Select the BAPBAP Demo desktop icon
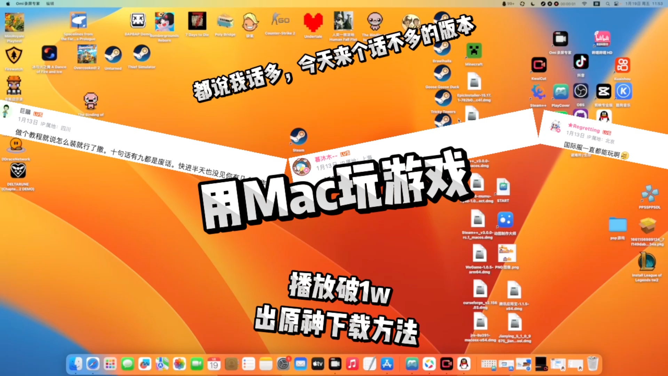The height and width of the screenshot is (376, 668). pos(138,21)
